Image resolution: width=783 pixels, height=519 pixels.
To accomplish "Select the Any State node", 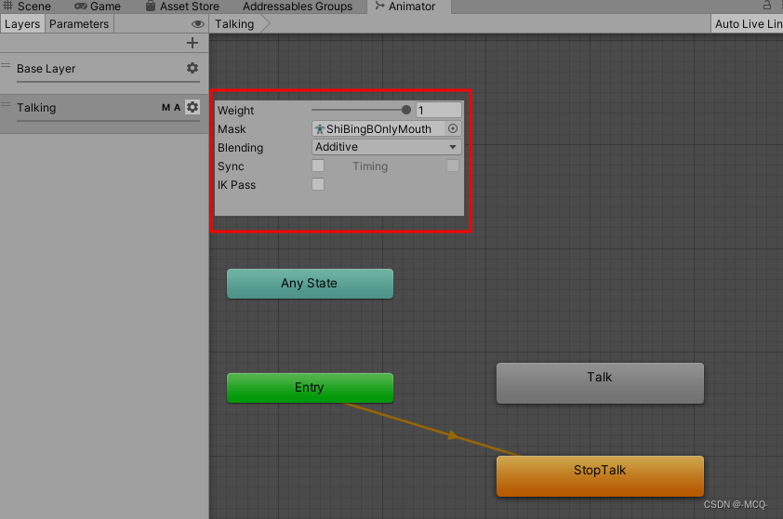I will (310, 284).
